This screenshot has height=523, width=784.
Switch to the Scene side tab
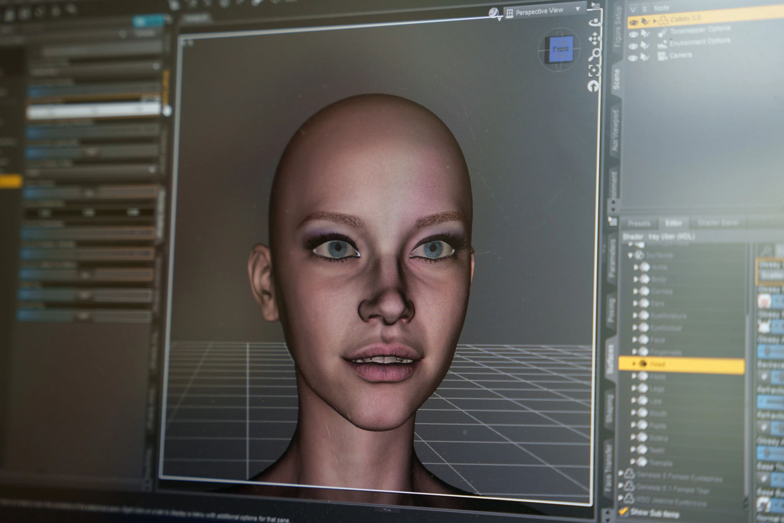click(x=616, y=79)
